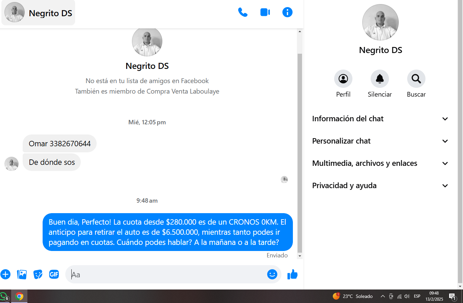Viewport: 463px width, 303px height.
Task: Open the large profile photo in the conversation intro
Action: 147,41
